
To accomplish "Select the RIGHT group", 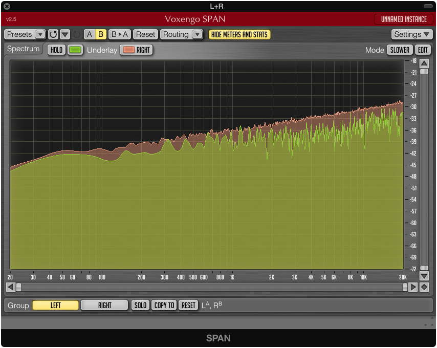I will click(104, 306).
